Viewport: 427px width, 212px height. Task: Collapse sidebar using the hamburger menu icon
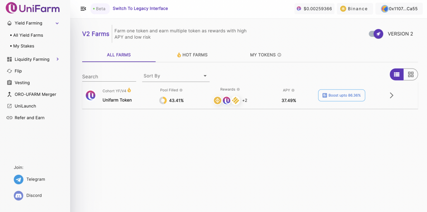83,9
